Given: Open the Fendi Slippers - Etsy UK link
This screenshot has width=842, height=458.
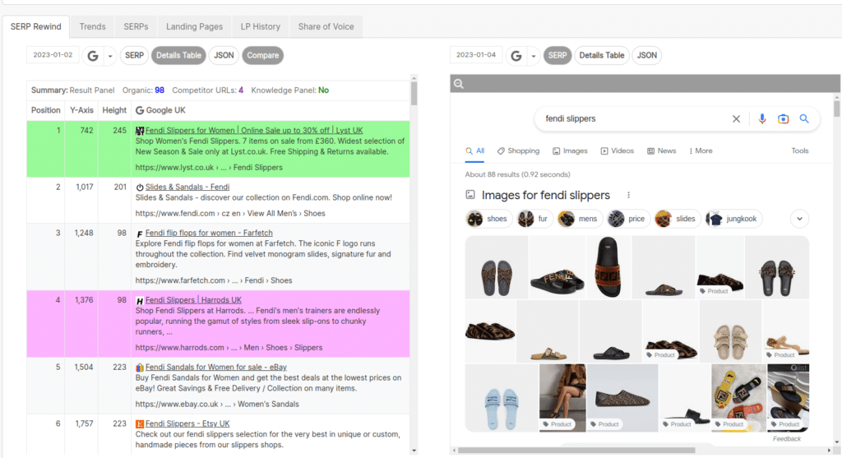Looking at the screenshot, I should pyautogui.click(x=187, y=423).
